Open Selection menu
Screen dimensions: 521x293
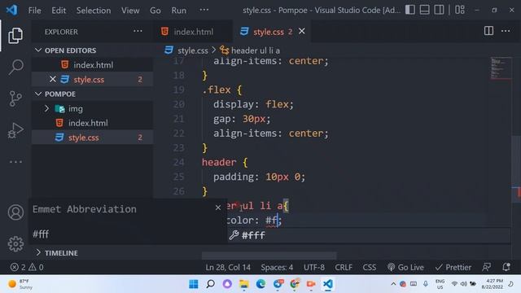(x=94, y=11)
